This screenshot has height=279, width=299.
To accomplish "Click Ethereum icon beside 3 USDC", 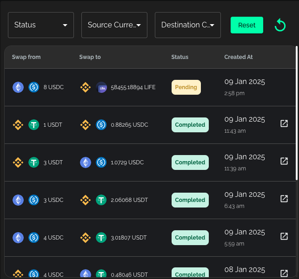I will point(18,200).
